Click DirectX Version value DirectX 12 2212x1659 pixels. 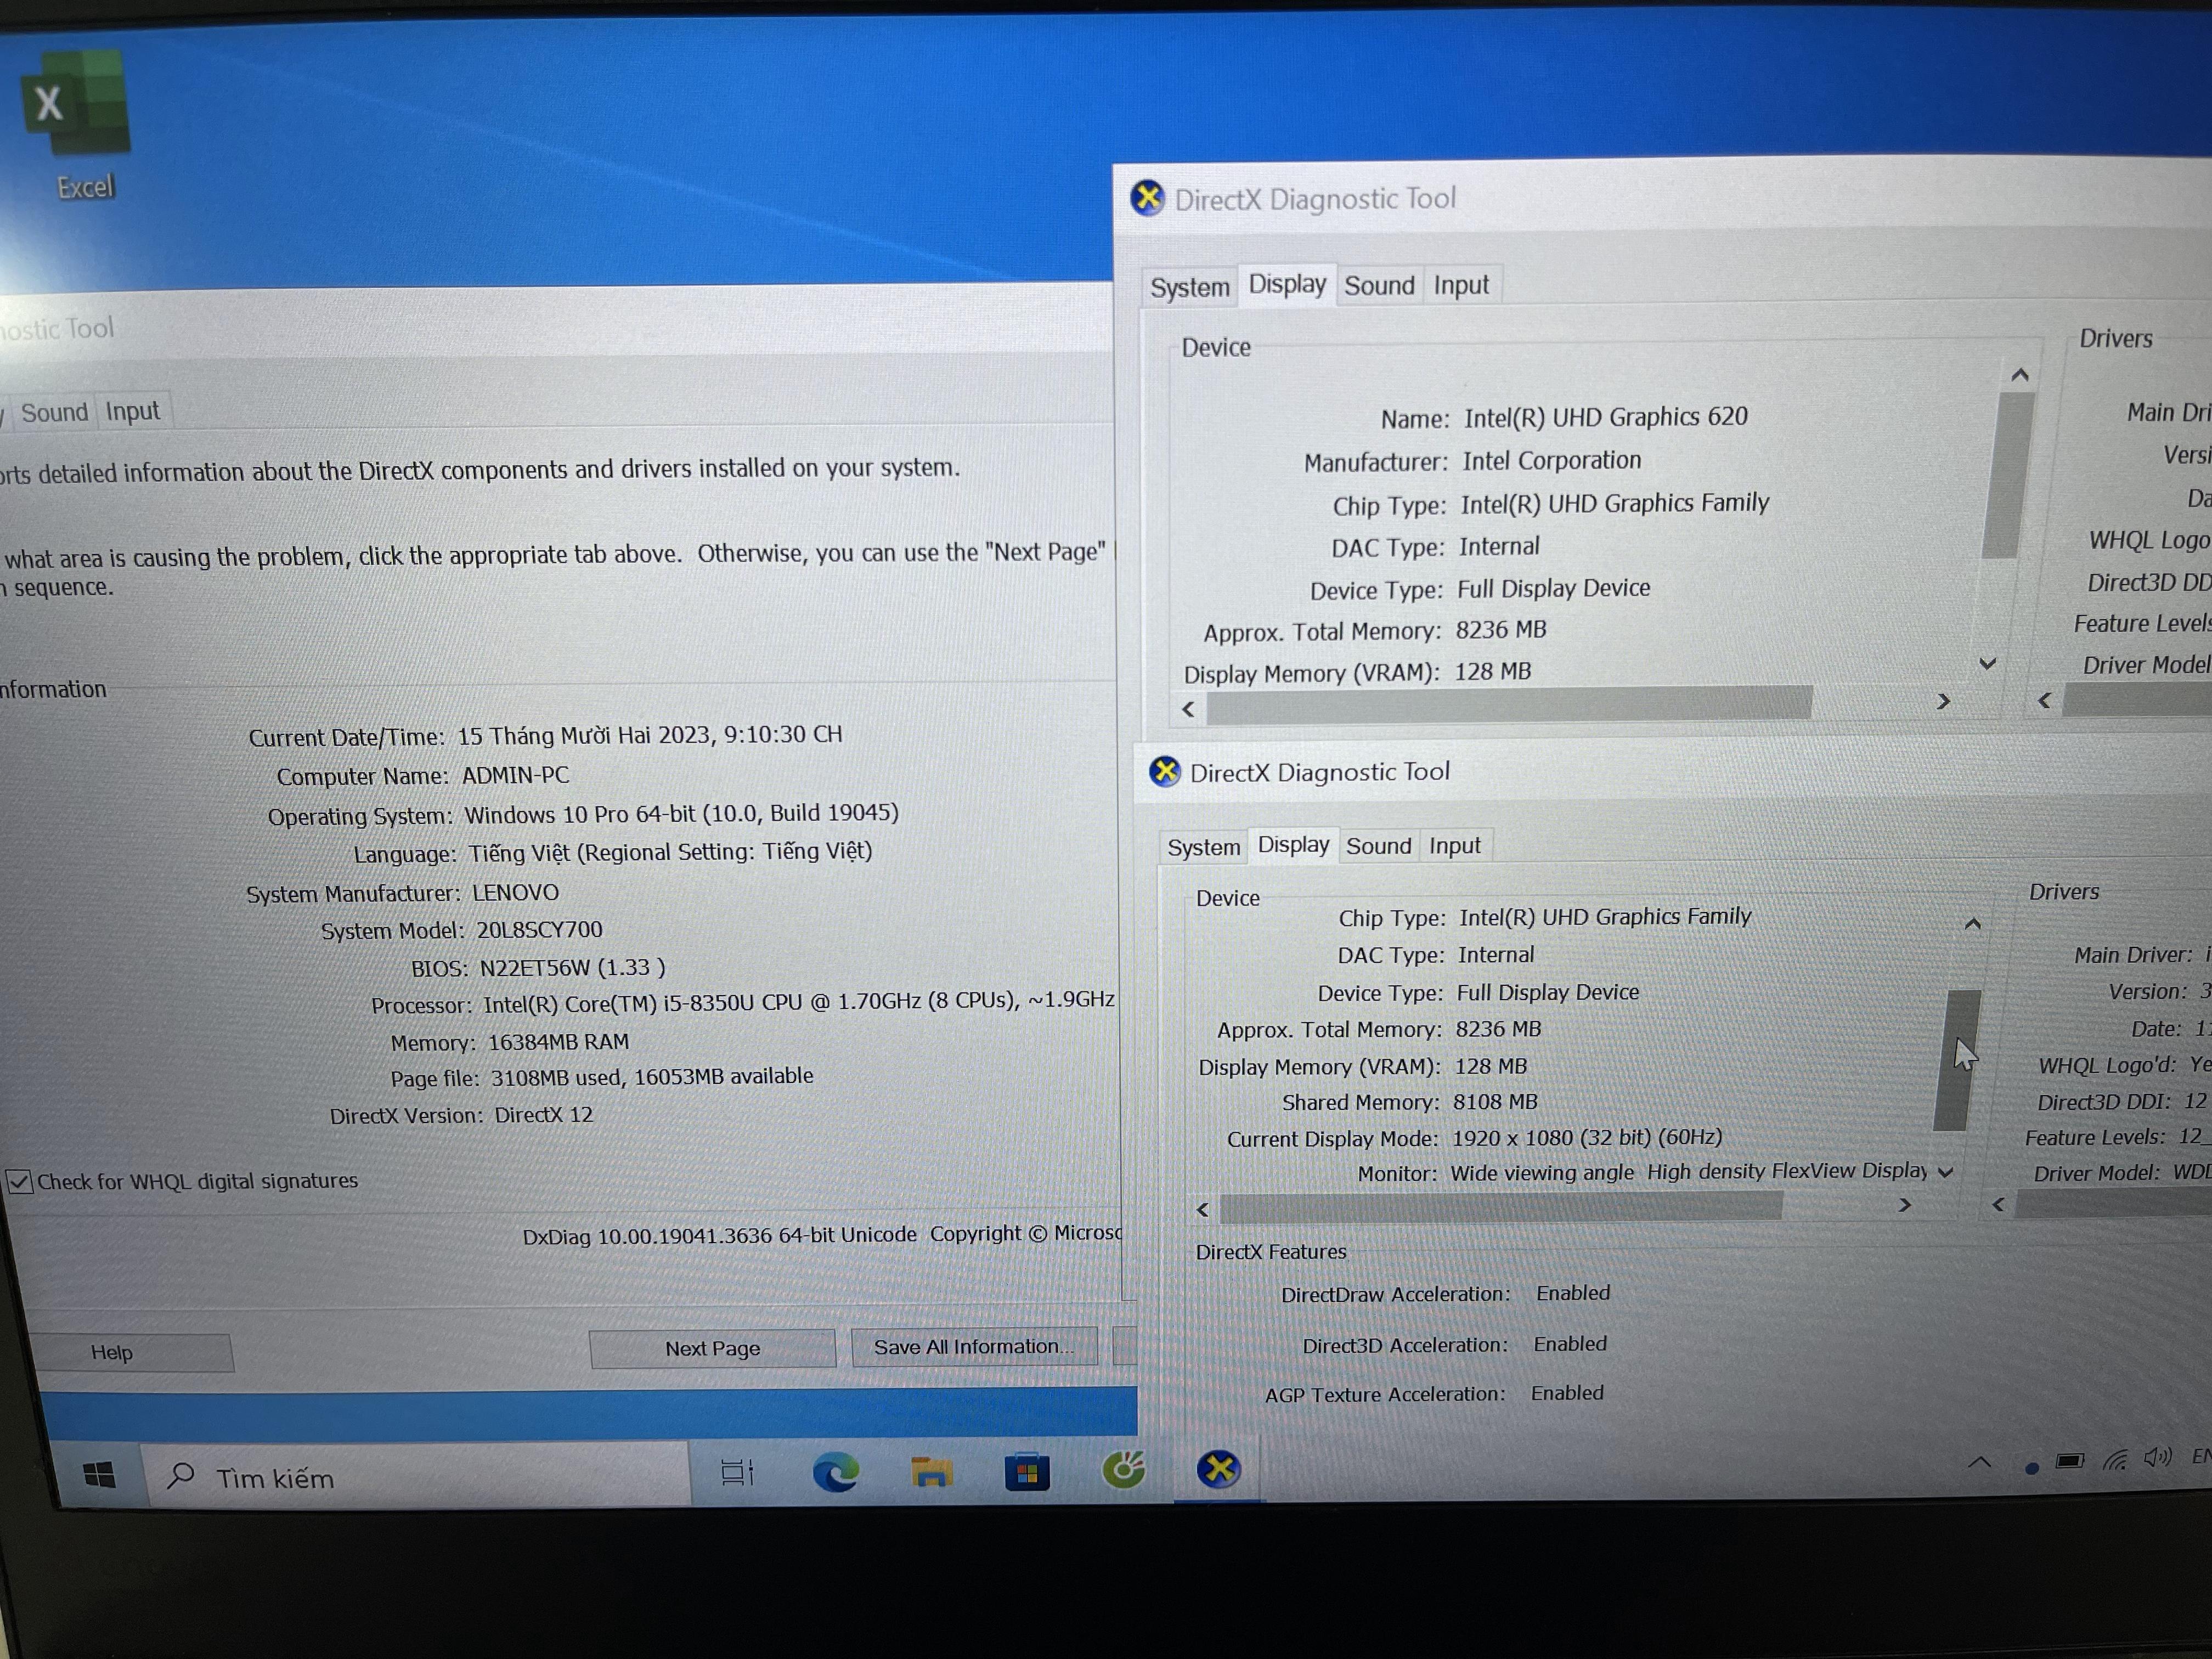coord(543,1115)
